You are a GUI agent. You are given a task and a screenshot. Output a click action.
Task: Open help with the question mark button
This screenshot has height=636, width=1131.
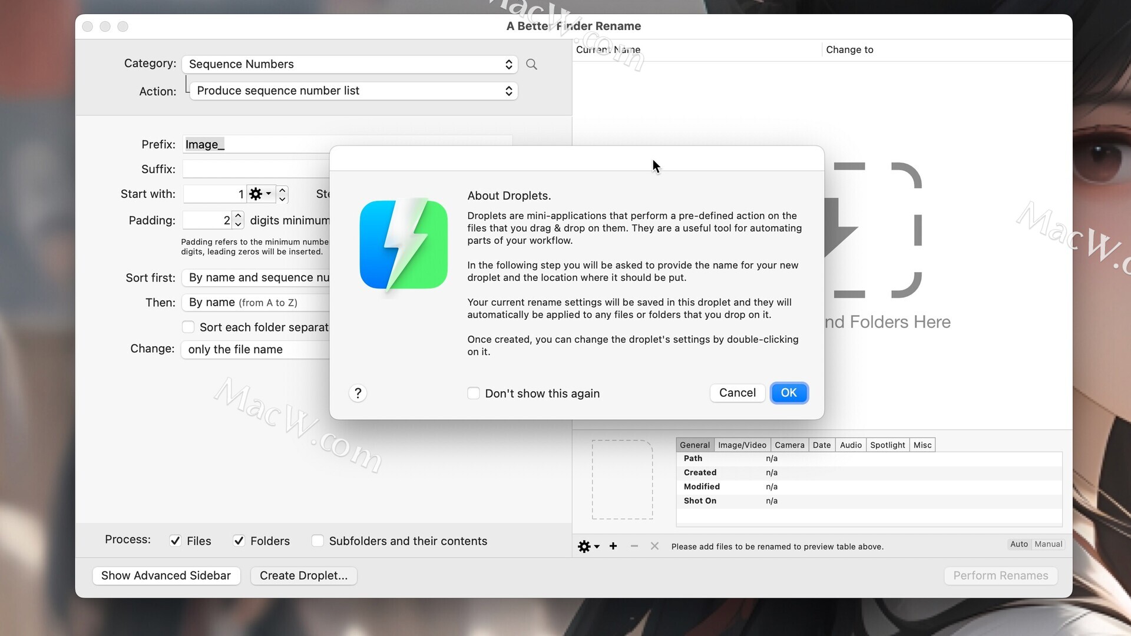tap(358, 393)
